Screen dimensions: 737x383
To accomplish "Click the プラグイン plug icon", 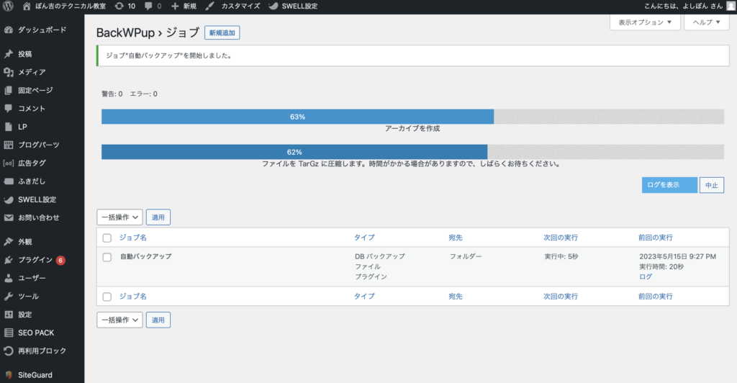I will (9, 260).
